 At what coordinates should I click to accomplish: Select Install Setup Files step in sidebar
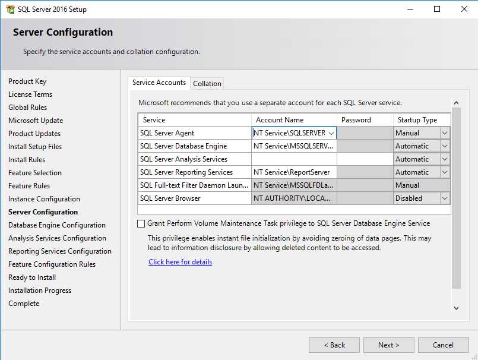[35, 147]
